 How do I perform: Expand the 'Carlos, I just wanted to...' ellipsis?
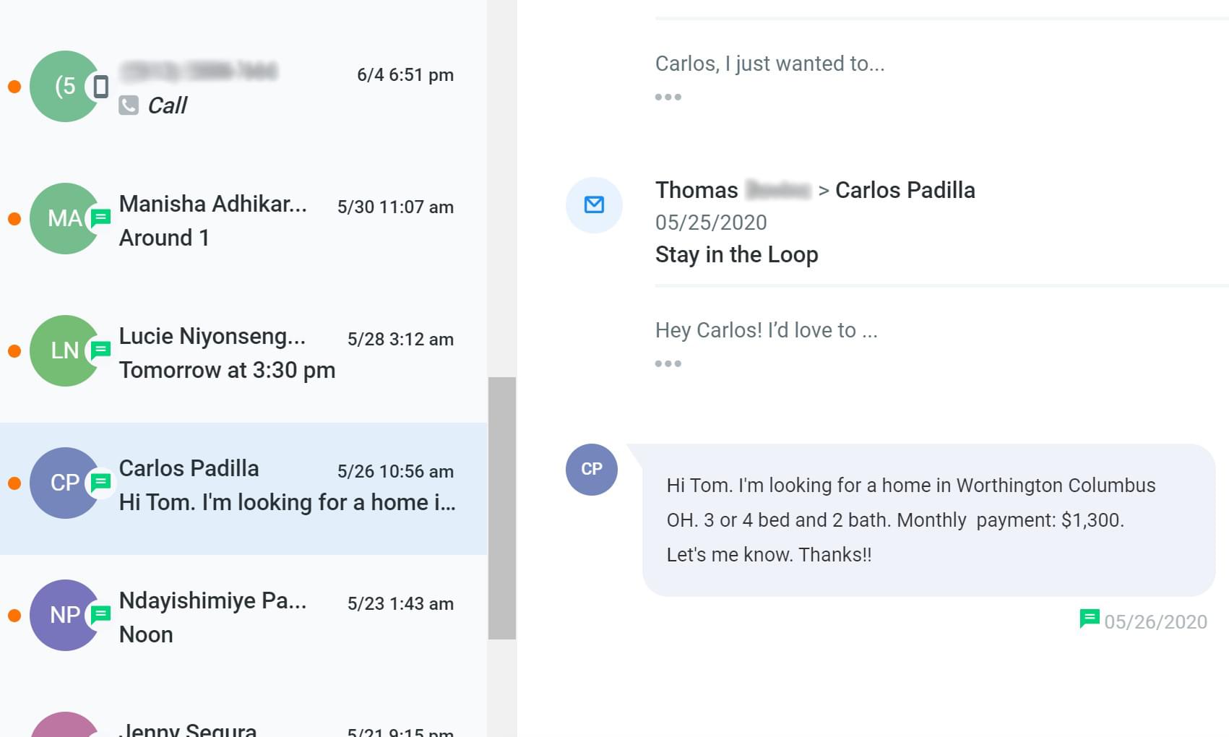[668, 97]
